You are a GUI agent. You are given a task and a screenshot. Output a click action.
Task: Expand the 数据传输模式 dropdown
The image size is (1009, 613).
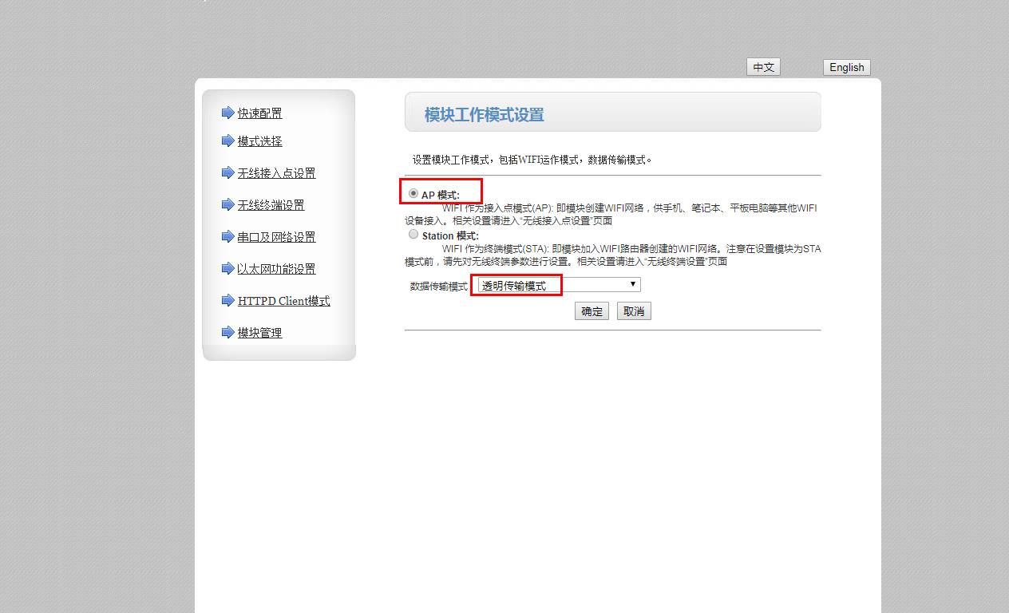(x=559, y=285)
